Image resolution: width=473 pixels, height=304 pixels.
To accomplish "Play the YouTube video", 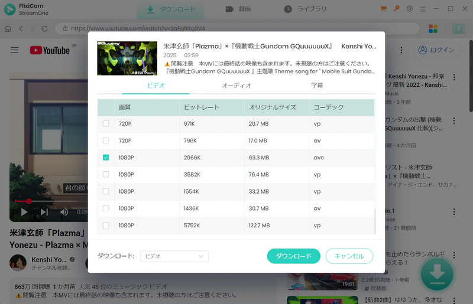I will pos(24,212).
